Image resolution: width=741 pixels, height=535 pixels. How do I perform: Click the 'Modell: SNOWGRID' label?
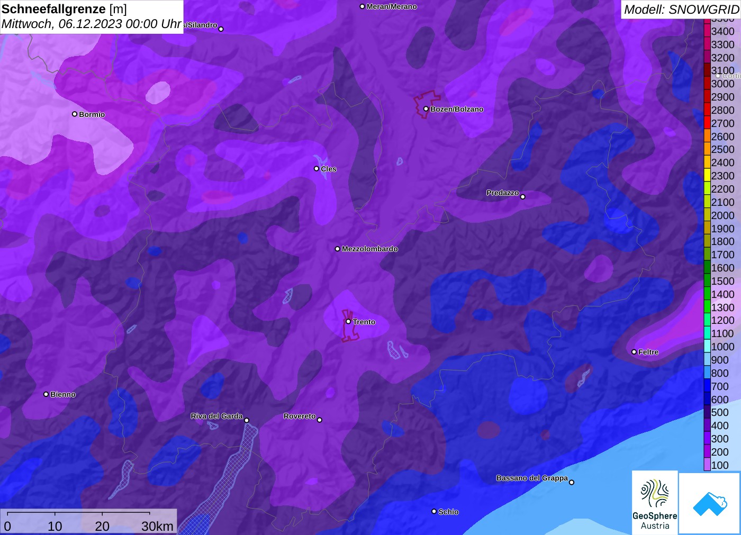click(681, 10)
